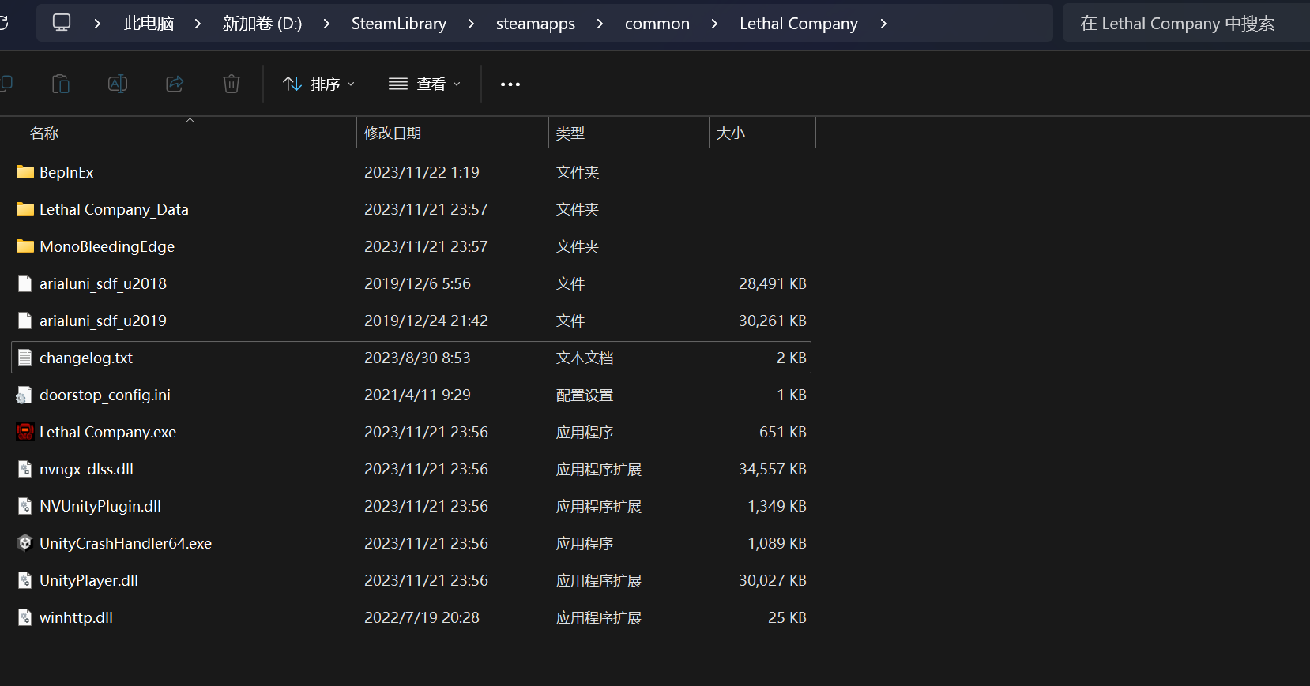Image resolution: width=1310 pixels, height=686 pixels.
Task: Open the 排序 sort dropdown
Action: coord(319,84)
